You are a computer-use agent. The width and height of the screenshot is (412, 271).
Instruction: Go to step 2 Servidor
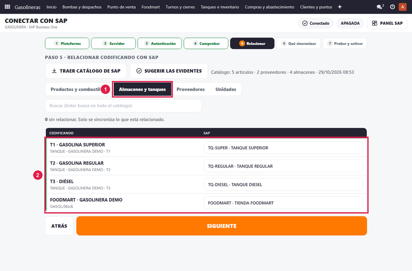[113, 43]
